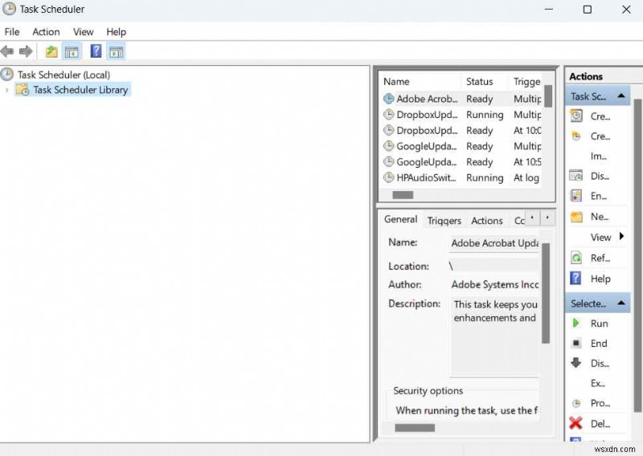This screenshot has height=456, width=643.
Task: Open the Action menu
Action: click(x=46, y=32)
